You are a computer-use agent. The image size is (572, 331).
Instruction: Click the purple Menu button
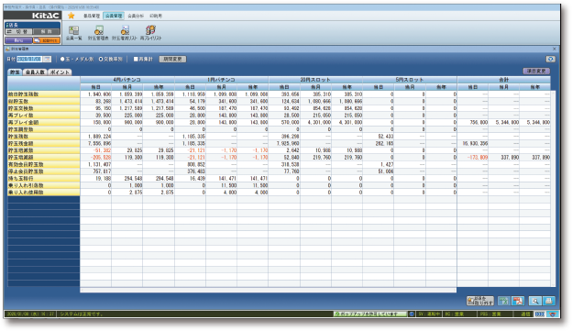point(18,40)
